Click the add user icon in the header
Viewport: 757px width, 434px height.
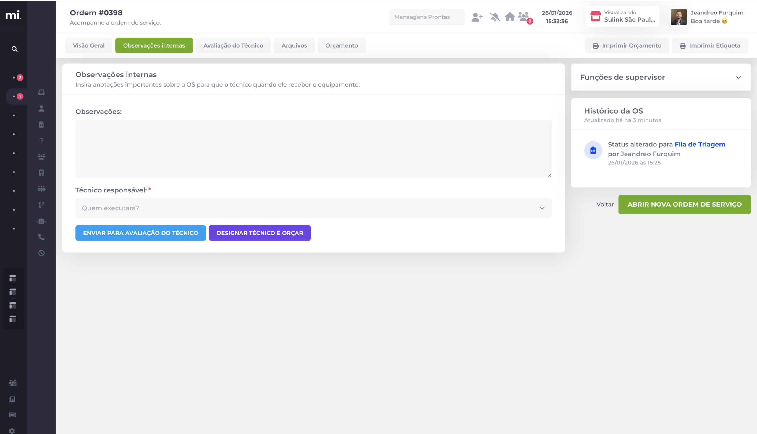[477, 17]
